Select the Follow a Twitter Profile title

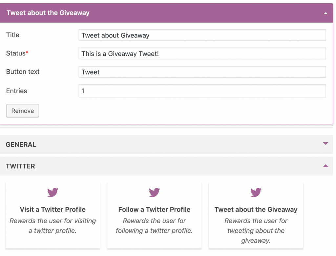(x=154, y=209)
